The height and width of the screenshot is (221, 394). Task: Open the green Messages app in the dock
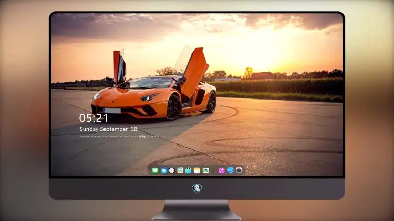click(x=155, y=171)
